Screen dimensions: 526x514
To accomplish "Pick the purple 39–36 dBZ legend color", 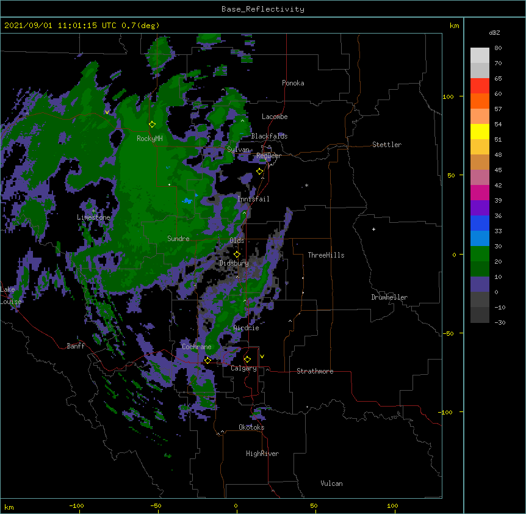I will click(480, 208).
